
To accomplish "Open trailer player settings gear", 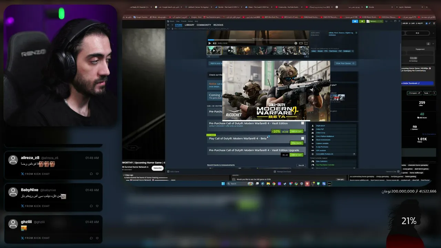I will 296,43.
